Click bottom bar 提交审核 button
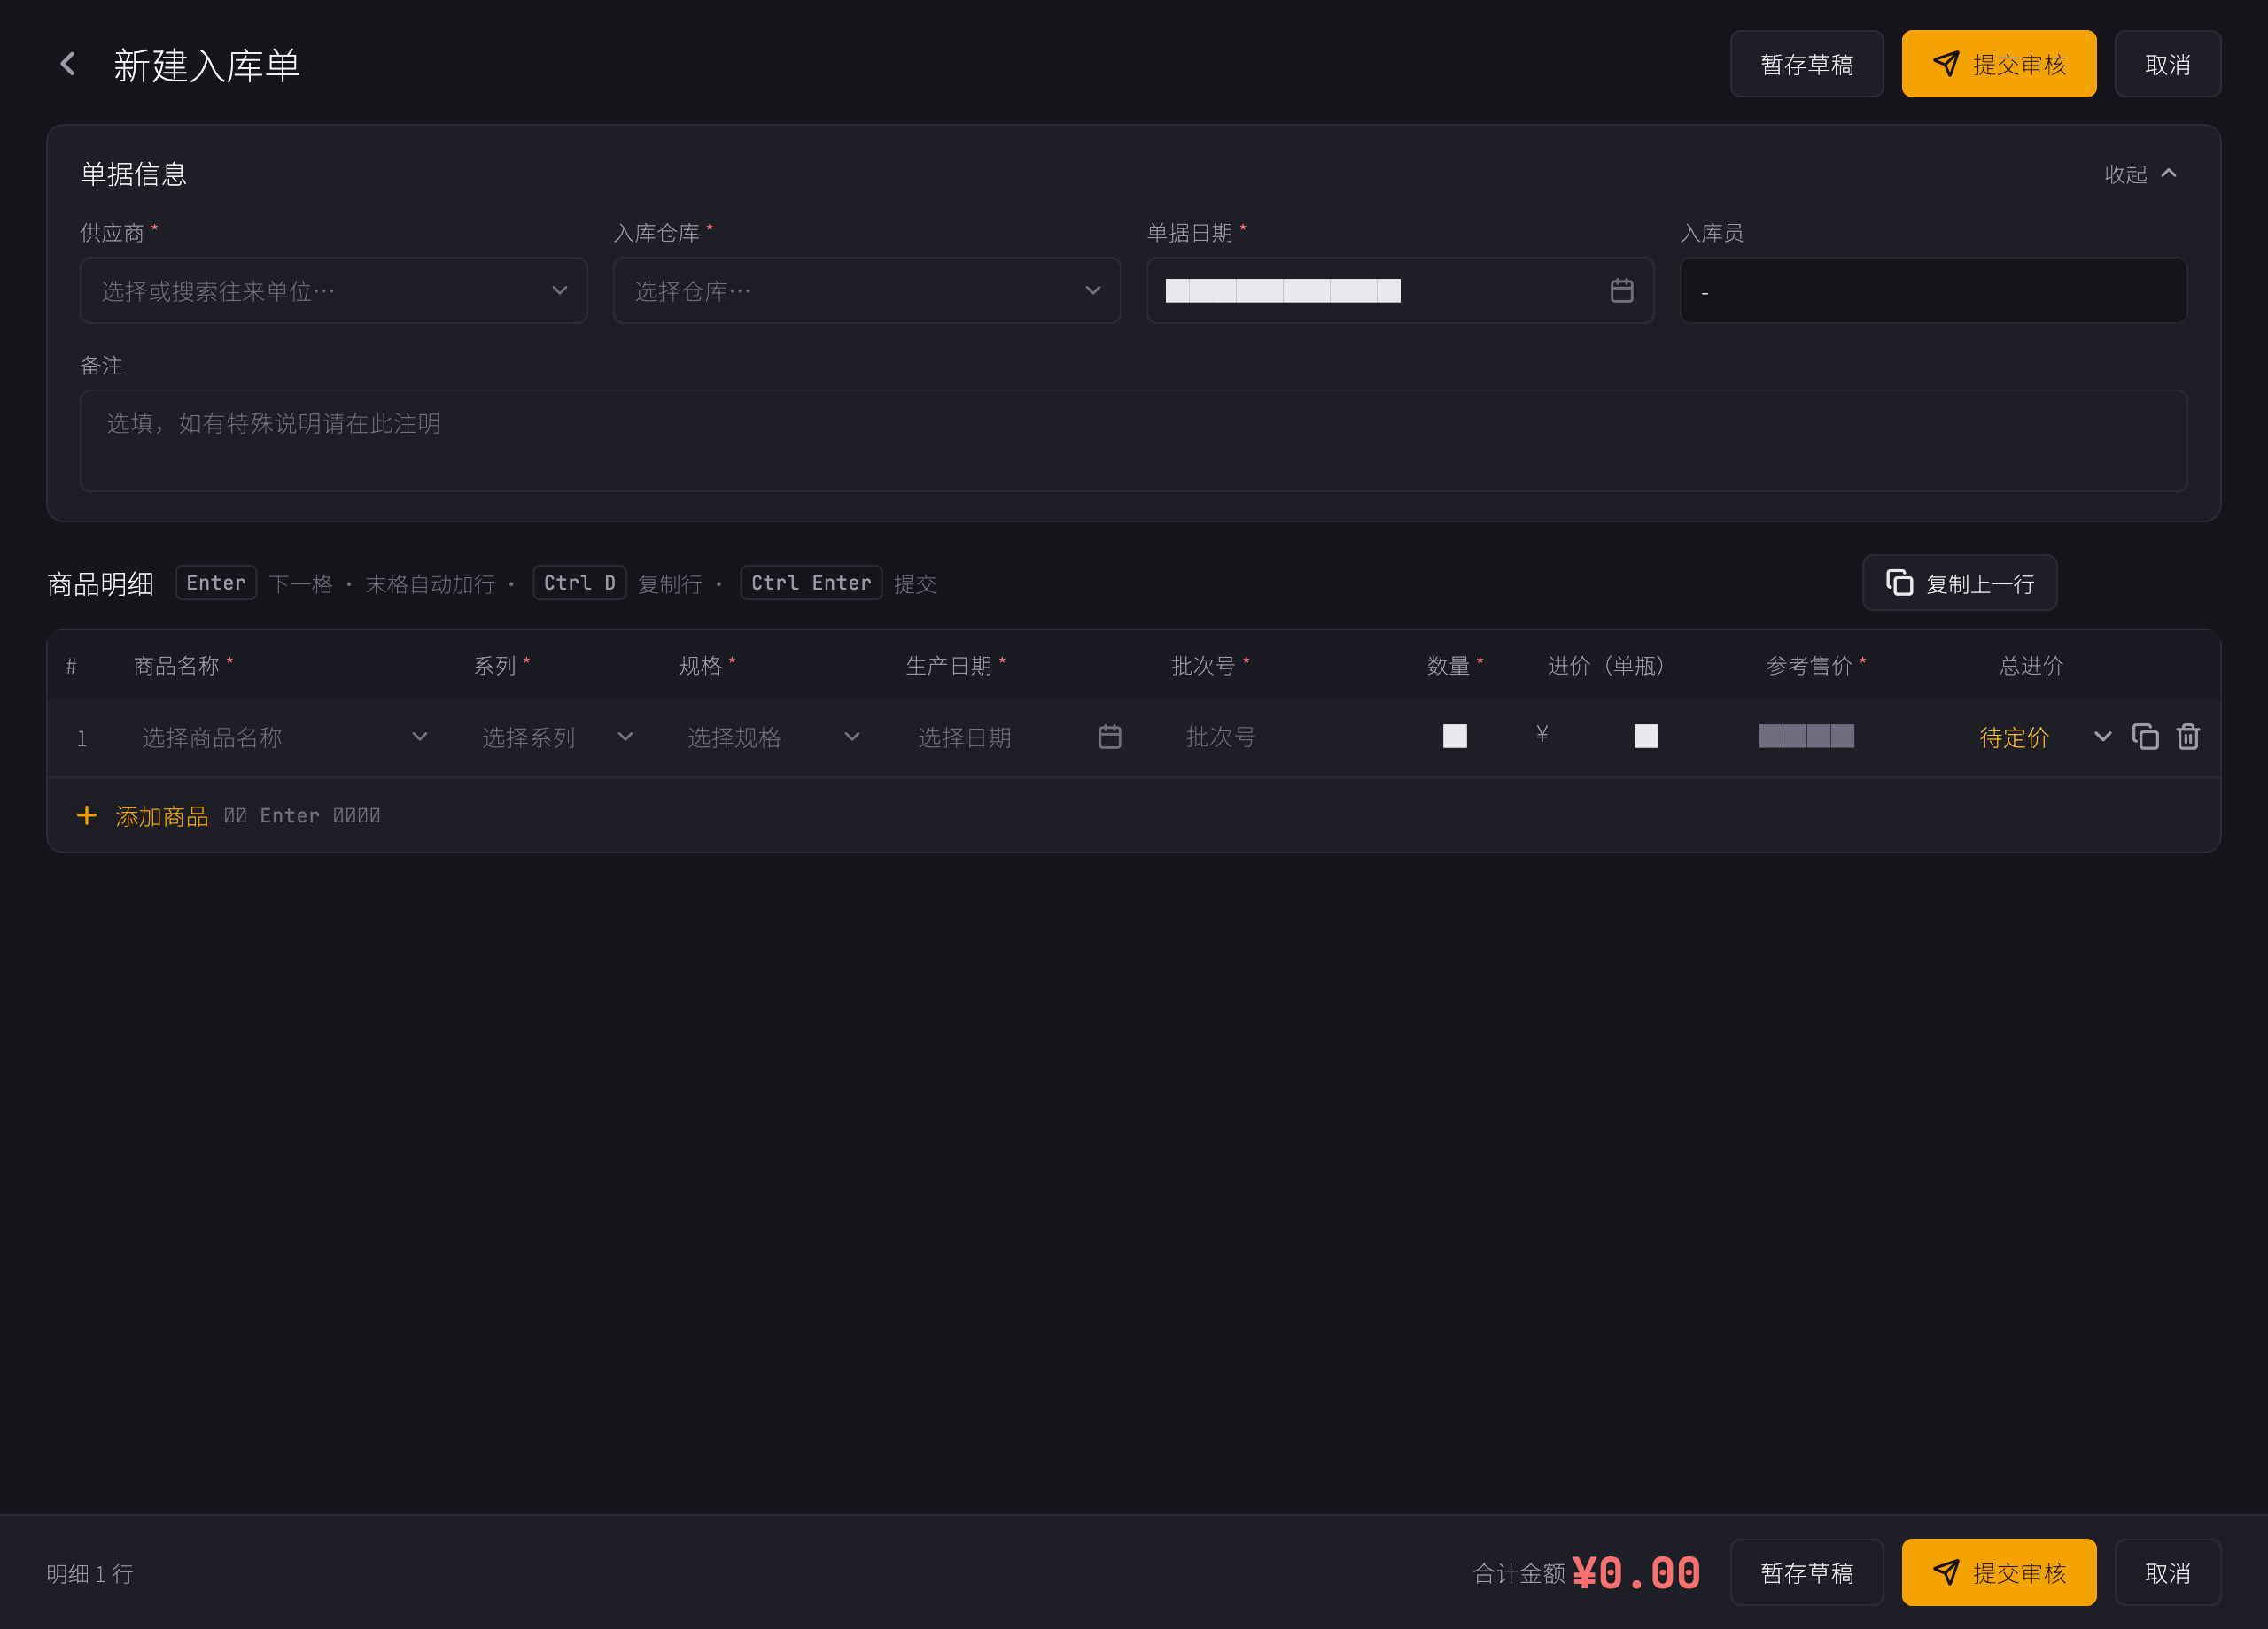The width and height of the screenshot is (2268, 1629). [1998, 1572]
